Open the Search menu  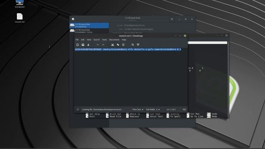click(x=96, y=40)
